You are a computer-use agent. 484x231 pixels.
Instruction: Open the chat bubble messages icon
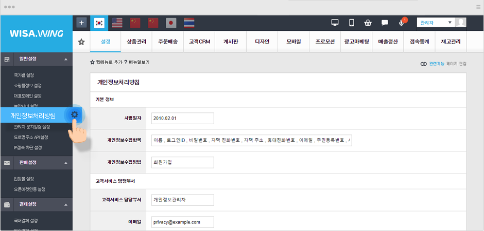tap(385, 23)
